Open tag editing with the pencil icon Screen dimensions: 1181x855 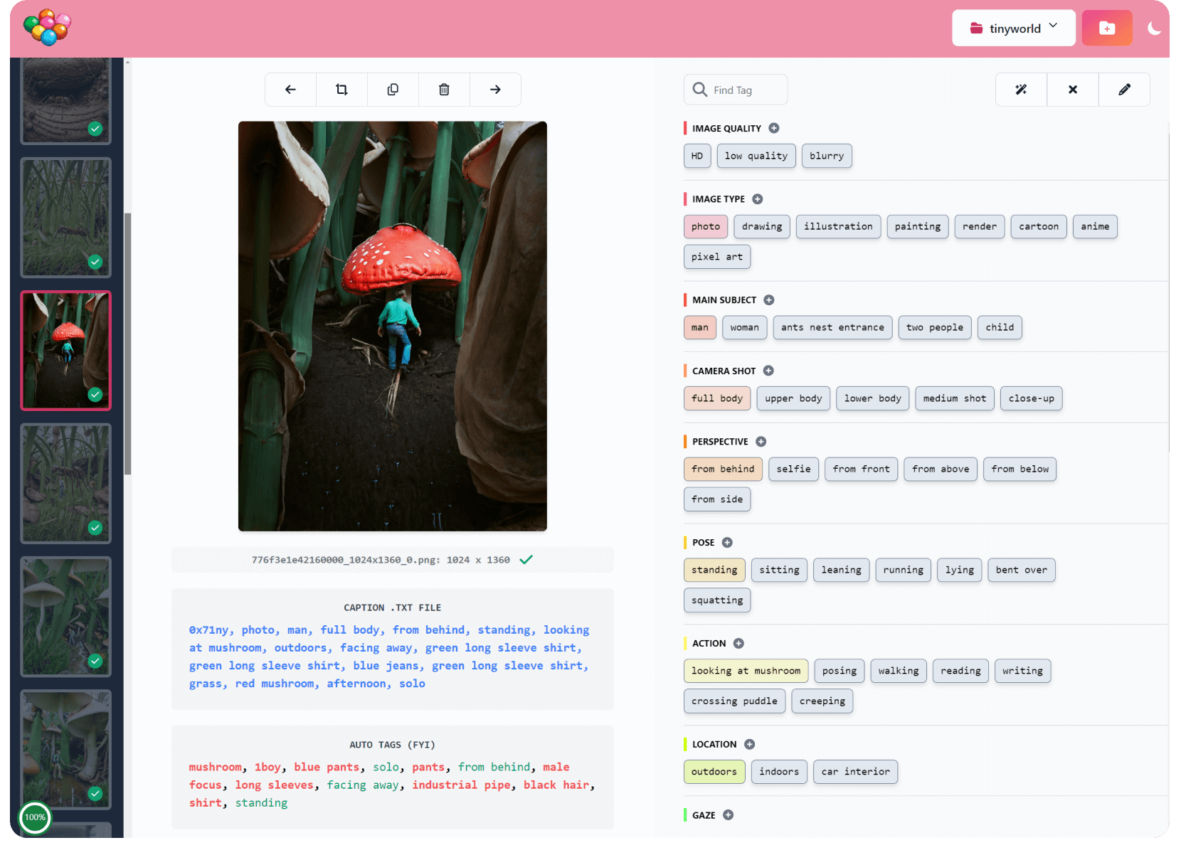[x=1124, y=89]
